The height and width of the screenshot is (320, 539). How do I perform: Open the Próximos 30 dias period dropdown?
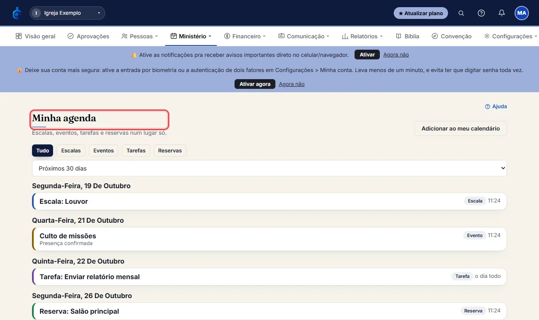tap(269, 168)
